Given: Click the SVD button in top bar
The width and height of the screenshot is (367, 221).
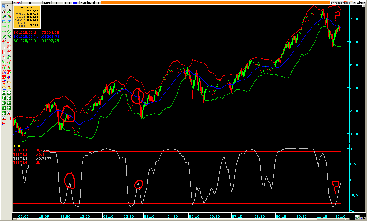Looking at the screenshot, I should pos(83,3).
